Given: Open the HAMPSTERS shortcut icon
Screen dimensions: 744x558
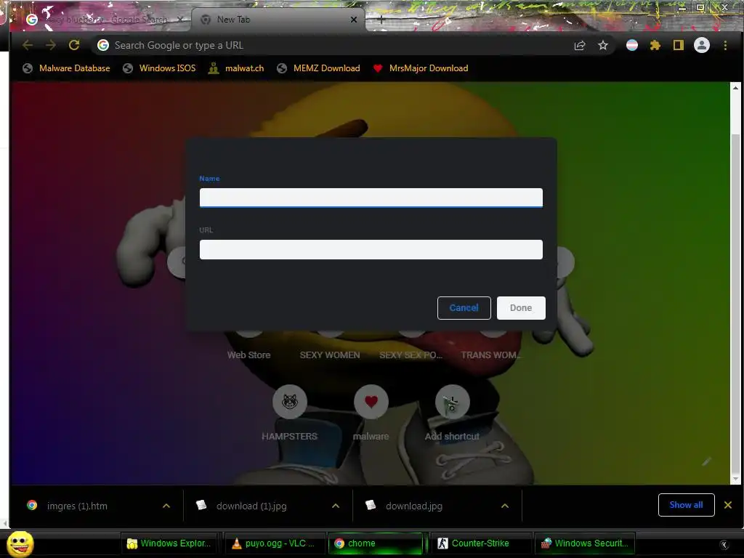Looking at the screenshot, I should click(x=289, y=402).
